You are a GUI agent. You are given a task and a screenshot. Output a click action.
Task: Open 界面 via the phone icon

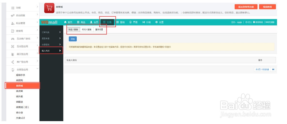click(131, 22)
